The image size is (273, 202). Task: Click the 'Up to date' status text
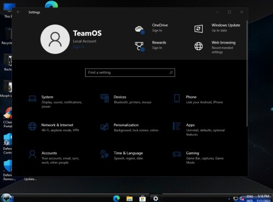(219, 30)
